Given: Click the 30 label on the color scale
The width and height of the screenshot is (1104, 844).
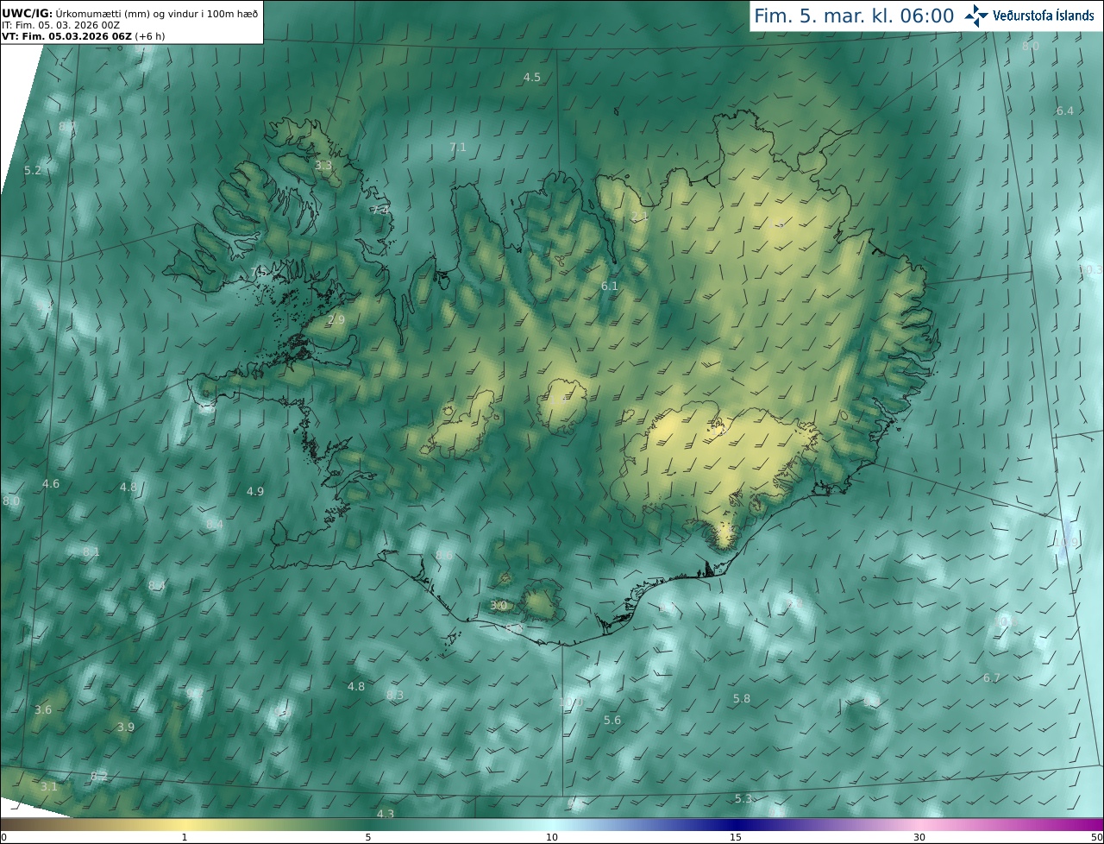Looking at the screenshot, I should tap(919, 837).
